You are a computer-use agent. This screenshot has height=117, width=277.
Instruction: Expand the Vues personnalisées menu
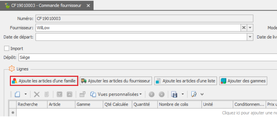click(x=116, y=95)
